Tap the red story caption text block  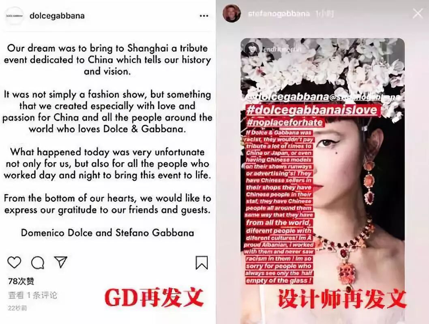point(279,208)
